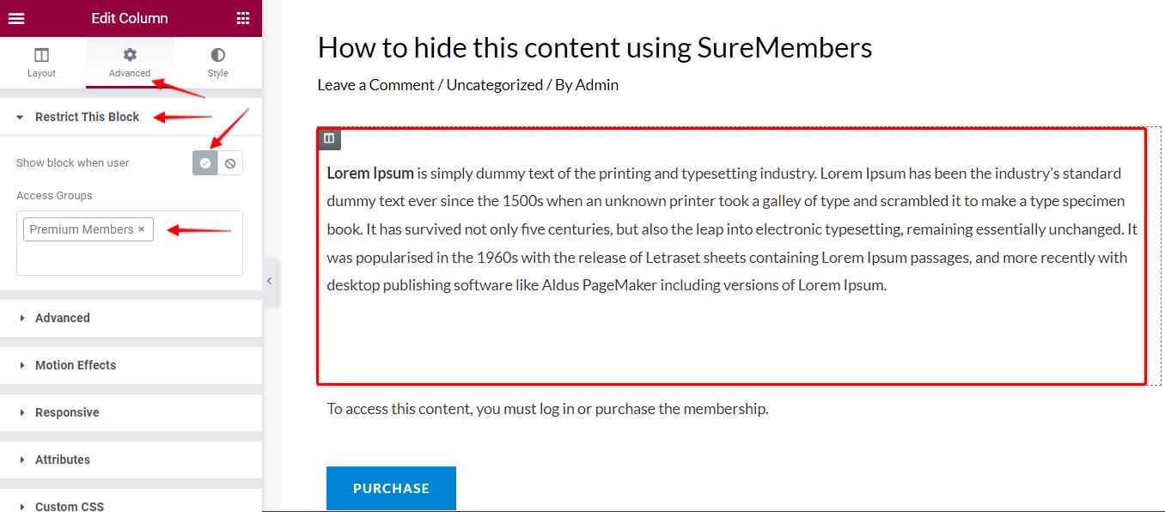Image resolution: width=1165 pixels, height=512 pixels.
Task: Collapse the Restrict This Block section
Action: click(86, 117)
